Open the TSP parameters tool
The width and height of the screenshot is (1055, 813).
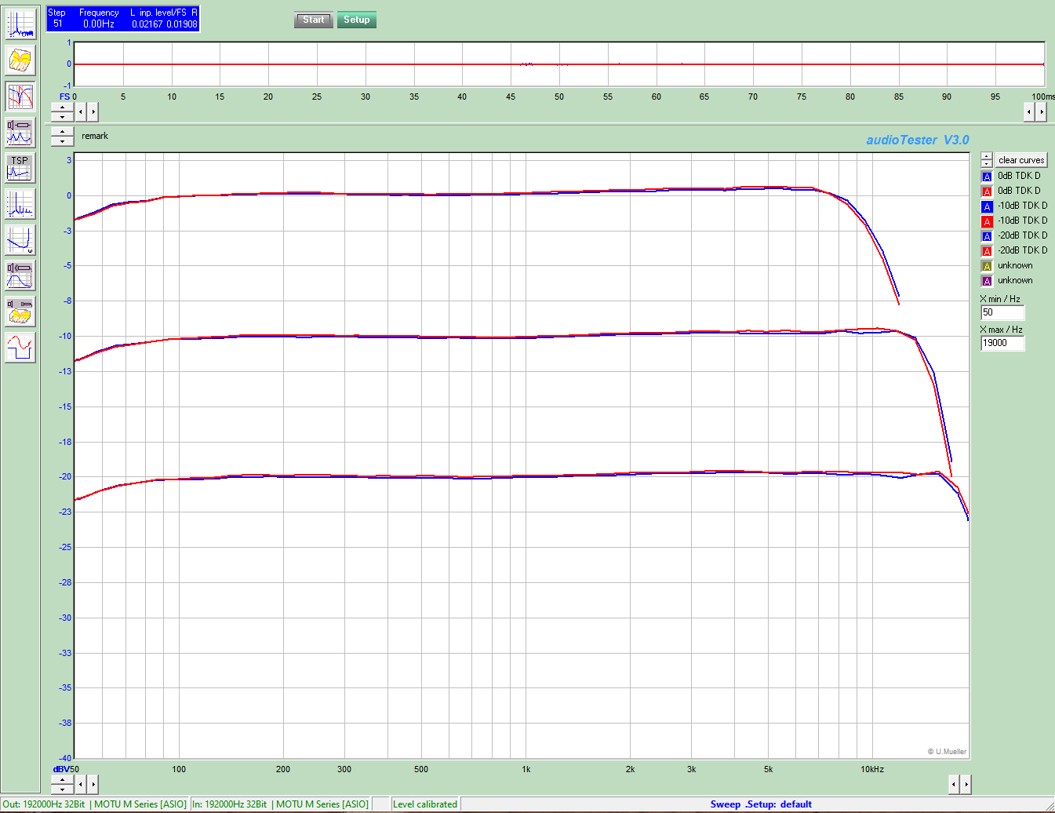pos(20,168)
